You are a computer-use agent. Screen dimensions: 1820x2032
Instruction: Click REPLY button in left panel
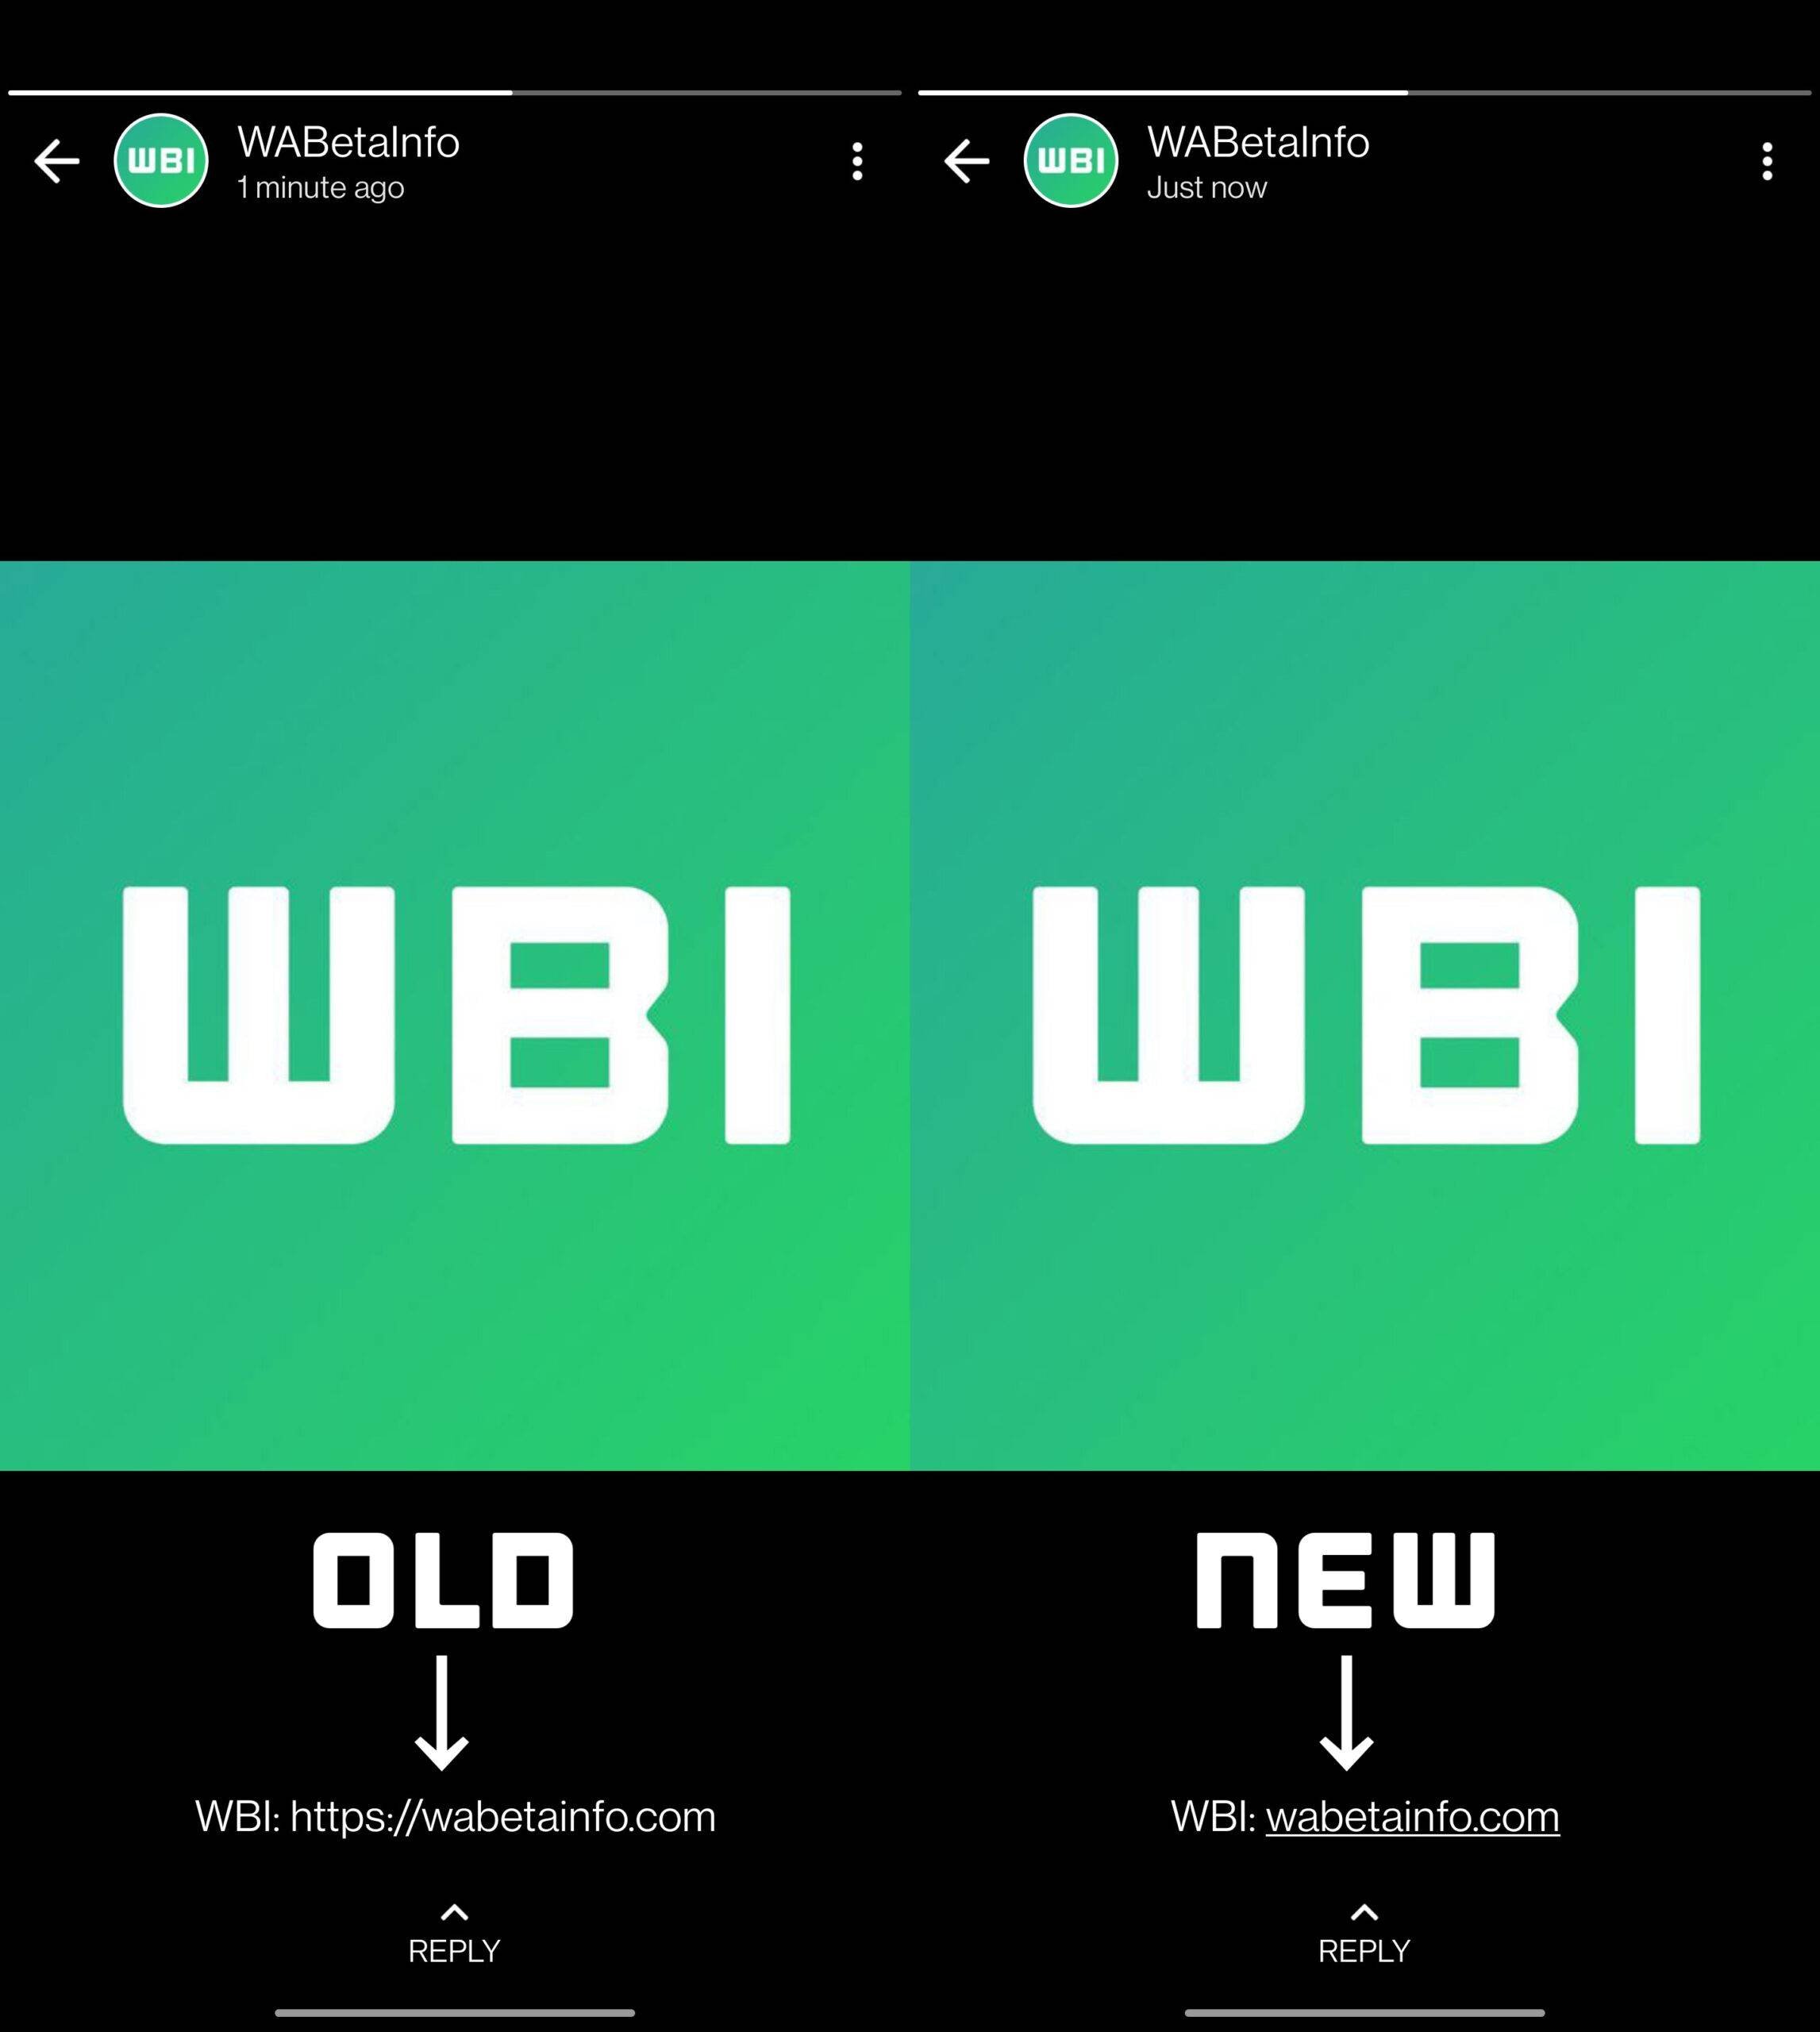pyautogui.click(x=456, y=1948)
